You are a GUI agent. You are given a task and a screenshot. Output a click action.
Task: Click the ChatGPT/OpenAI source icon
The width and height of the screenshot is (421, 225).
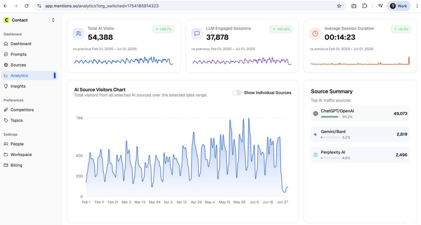pos(315,114)
